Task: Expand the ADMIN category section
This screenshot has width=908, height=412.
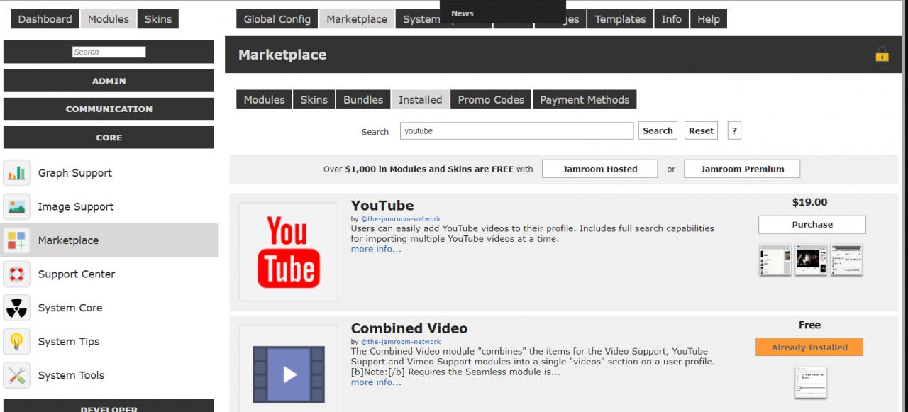Action: point(109,81)
